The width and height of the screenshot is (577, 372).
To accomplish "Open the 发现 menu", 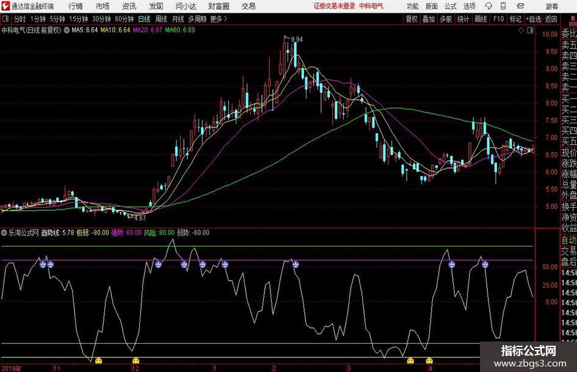I will pos(156,6).
